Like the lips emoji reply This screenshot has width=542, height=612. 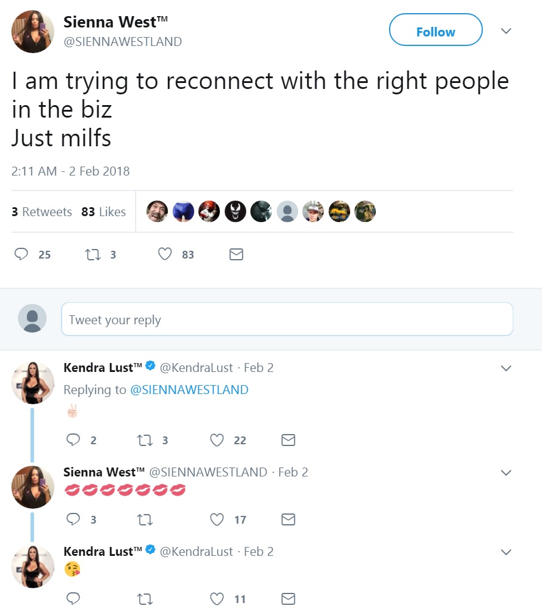(217, 520)
